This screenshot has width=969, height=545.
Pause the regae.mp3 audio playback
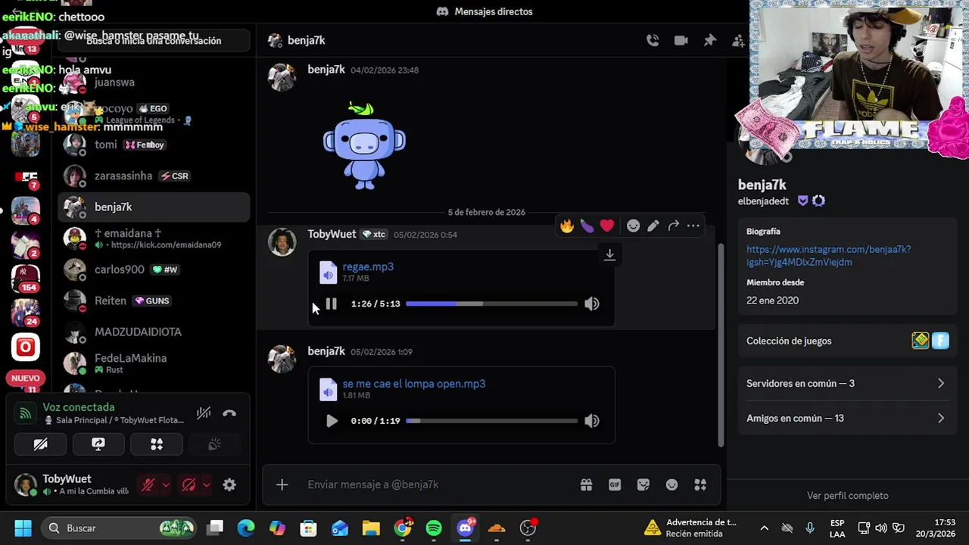click(332, 304)
